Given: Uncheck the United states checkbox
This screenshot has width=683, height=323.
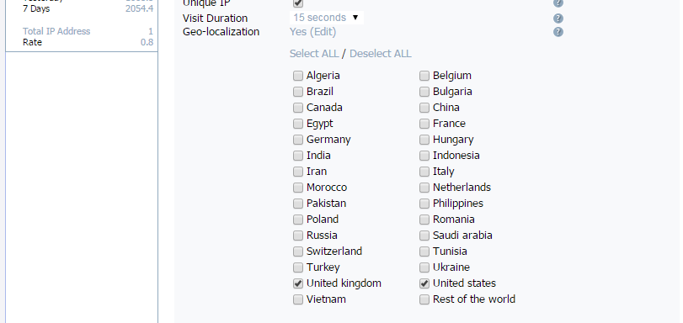Looking at the screenshot, I should [x=424, y=283].
